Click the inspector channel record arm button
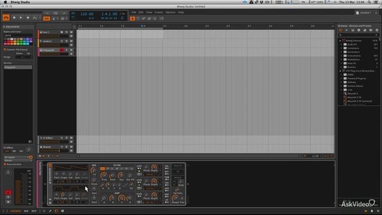 click(x=8, y=192)
